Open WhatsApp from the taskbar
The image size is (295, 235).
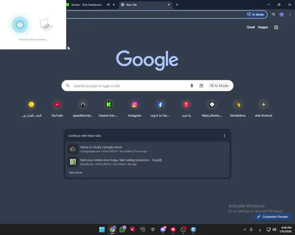pos(122,229)
